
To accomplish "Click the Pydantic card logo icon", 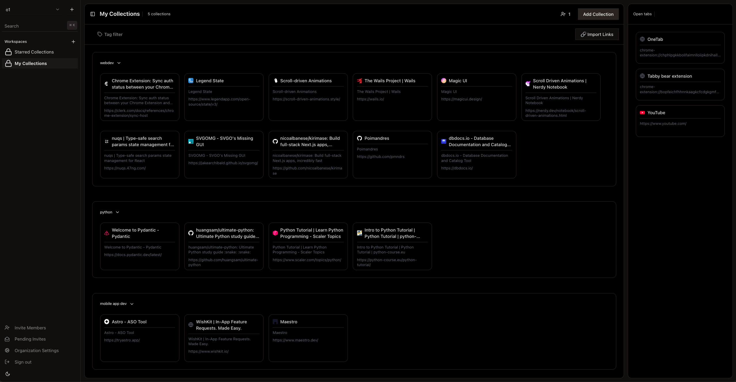I will click(x=107, y=233).
